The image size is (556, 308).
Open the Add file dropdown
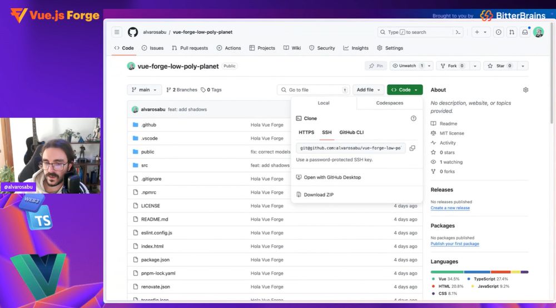369,90
